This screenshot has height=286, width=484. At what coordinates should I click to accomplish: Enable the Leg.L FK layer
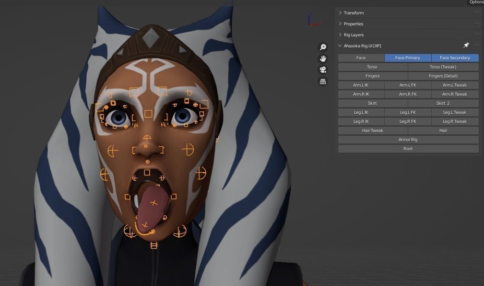point(408,112)
